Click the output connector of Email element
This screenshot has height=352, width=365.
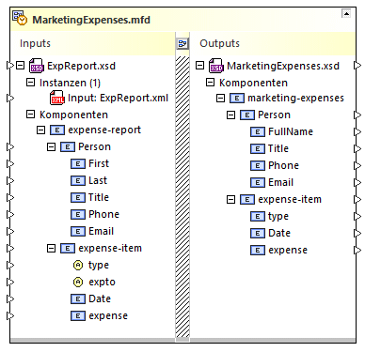pyautogui.click(x=357, y=182)
